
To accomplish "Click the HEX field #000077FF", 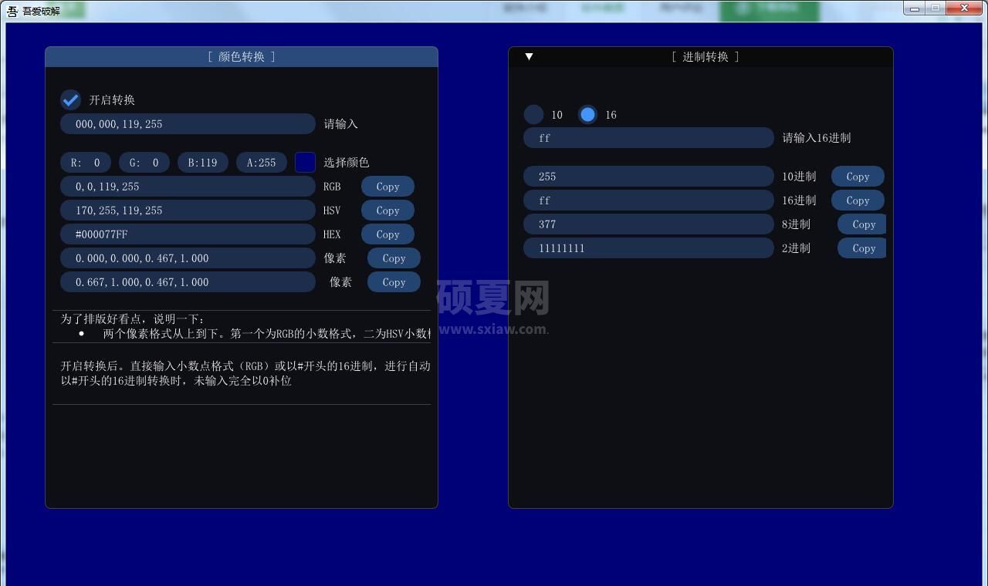I will tap(188, 234).
